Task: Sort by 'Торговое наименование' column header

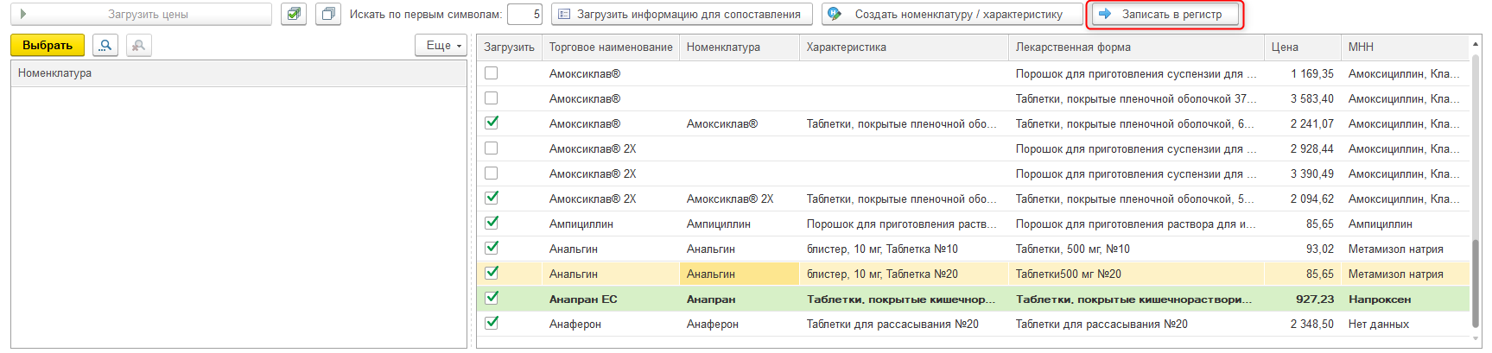Action: tap(610, 47)
